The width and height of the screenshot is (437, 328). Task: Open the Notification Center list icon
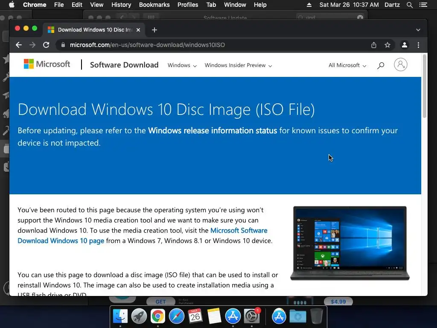pos(423,5)
